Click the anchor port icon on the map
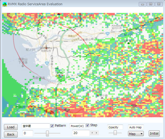 click(23, 65)
